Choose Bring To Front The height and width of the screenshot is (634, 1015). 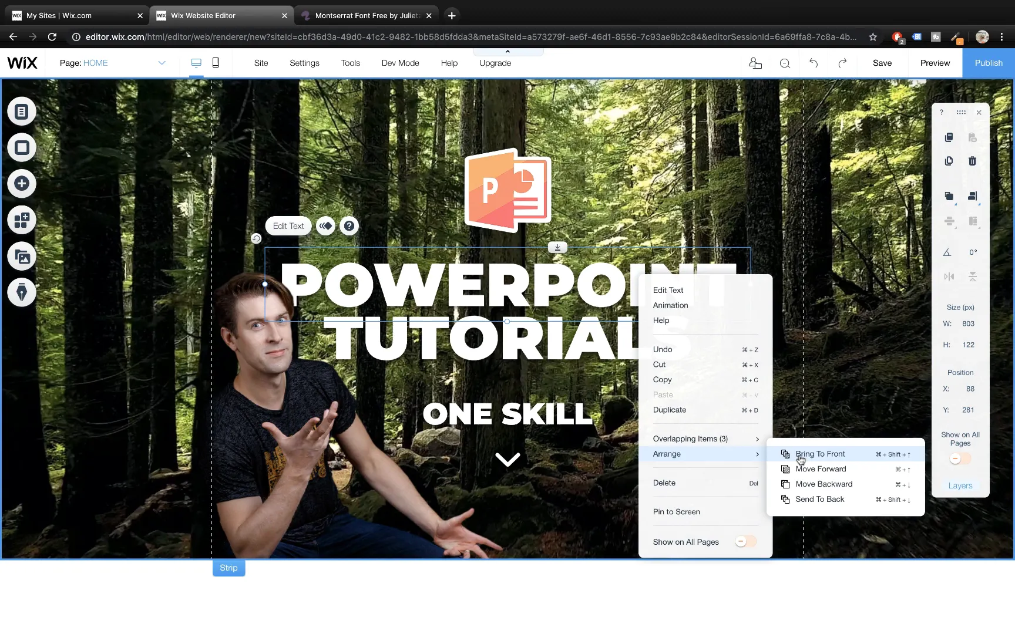pos(846,454)
